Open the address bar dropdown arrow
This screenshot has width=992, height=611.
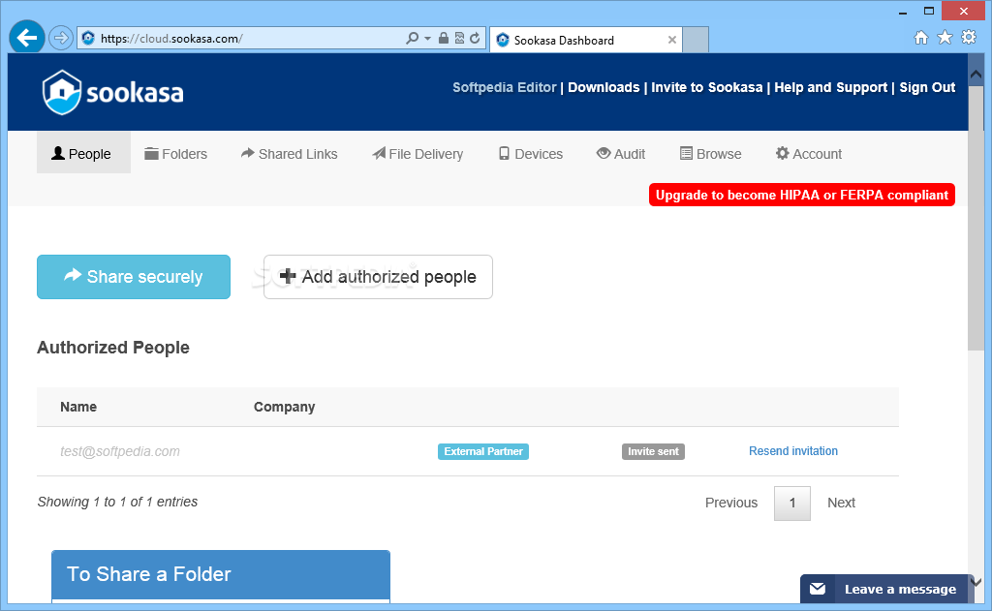click(x=427, y=39)
